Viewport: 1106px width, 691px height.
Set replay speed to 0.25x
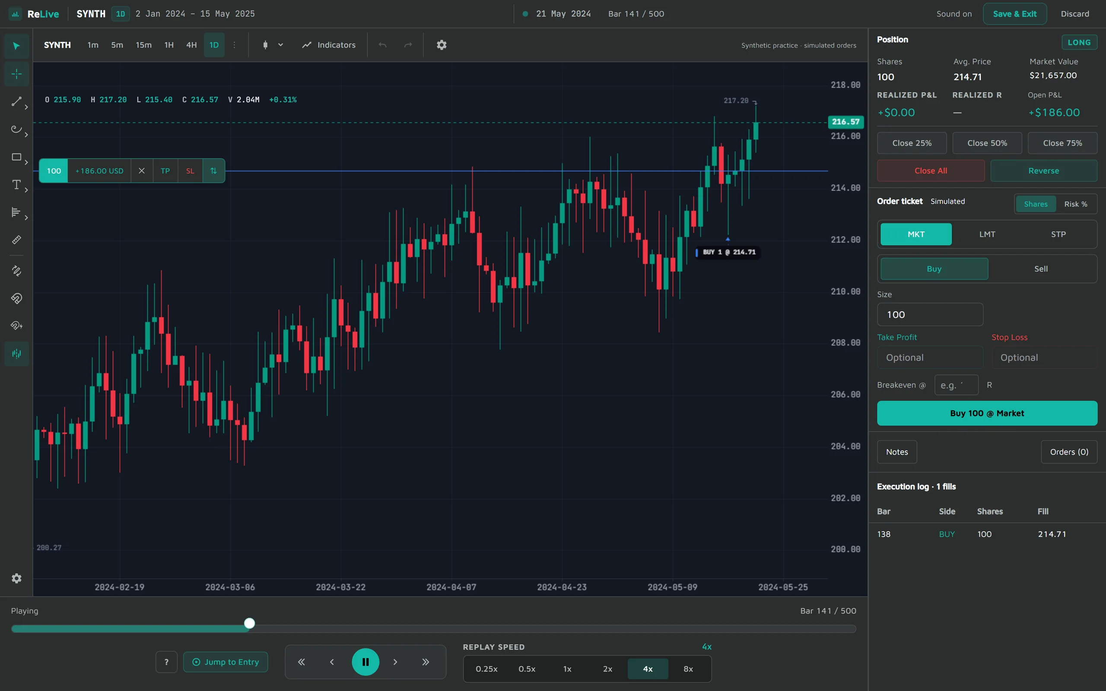pos(486,669)
